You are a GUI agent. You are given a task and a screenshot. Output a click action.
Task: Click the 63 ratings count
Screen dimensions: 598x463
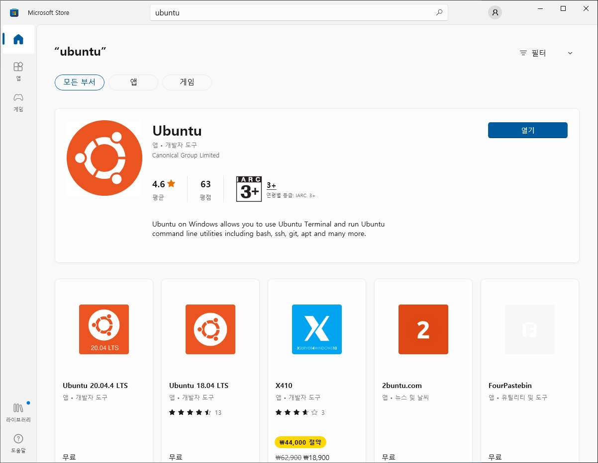tap(205, 184)
